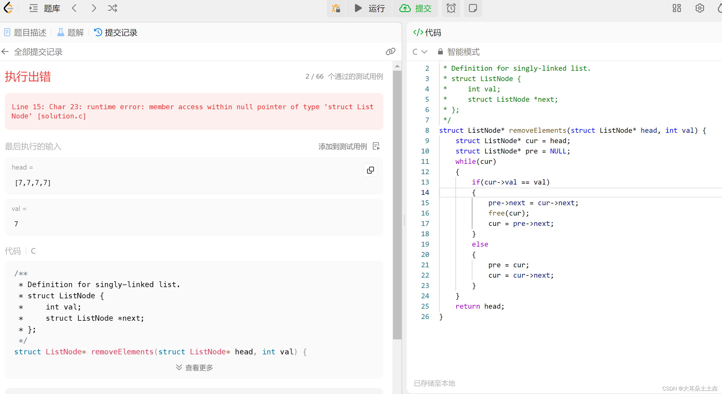This screenshot has width=722, height=394.
Task: Submit solution with 提交 button
Action: coord(415,8)
